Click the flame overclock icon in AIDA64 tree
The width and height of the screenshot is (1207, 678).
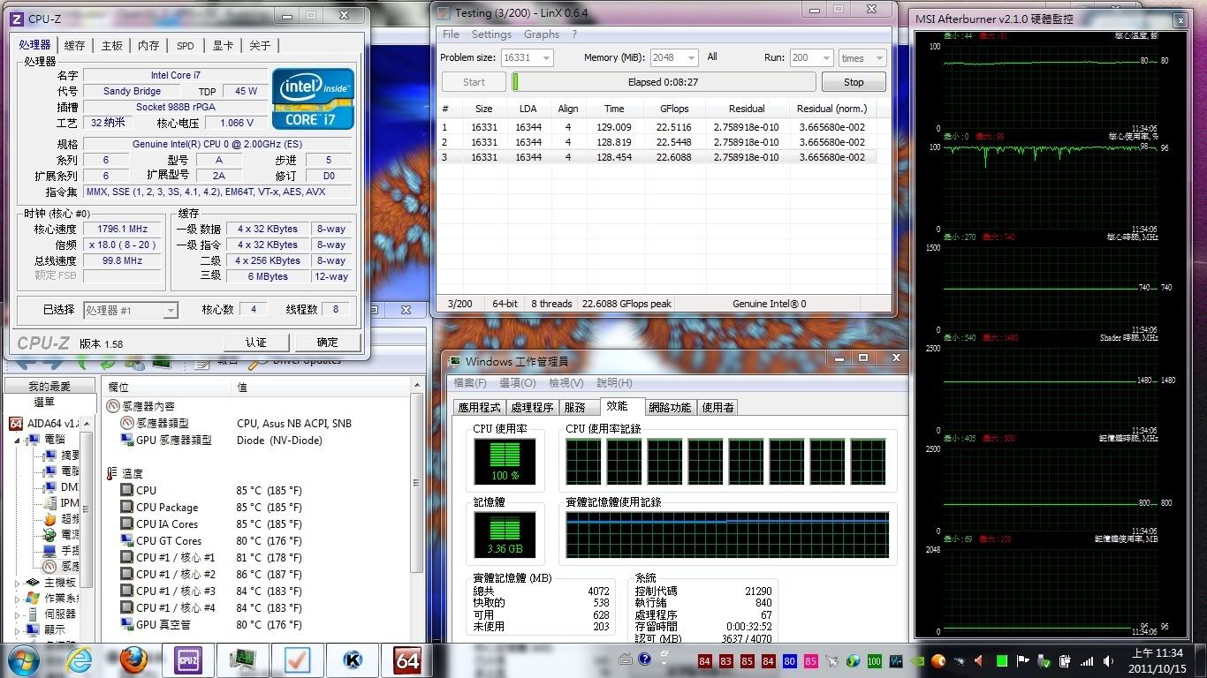click(x=49, y=519)
